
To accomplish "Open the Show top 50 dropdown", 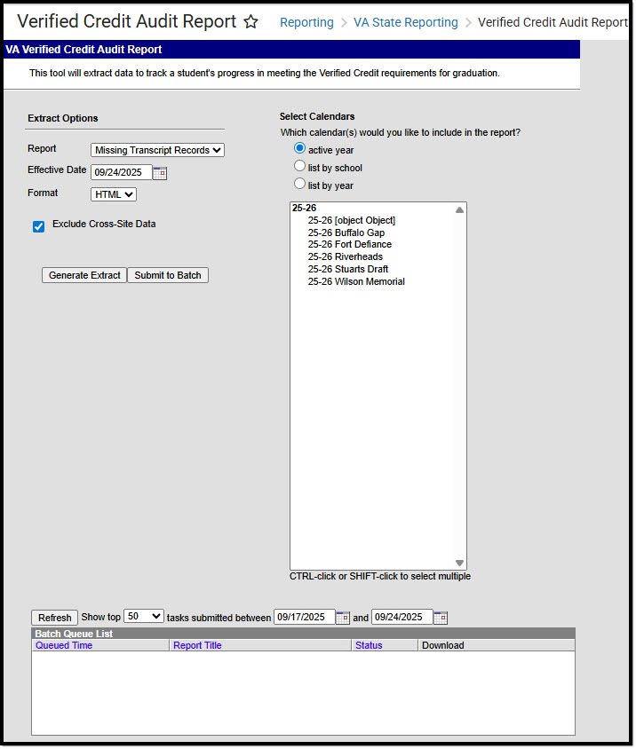I will coord(144,616).
